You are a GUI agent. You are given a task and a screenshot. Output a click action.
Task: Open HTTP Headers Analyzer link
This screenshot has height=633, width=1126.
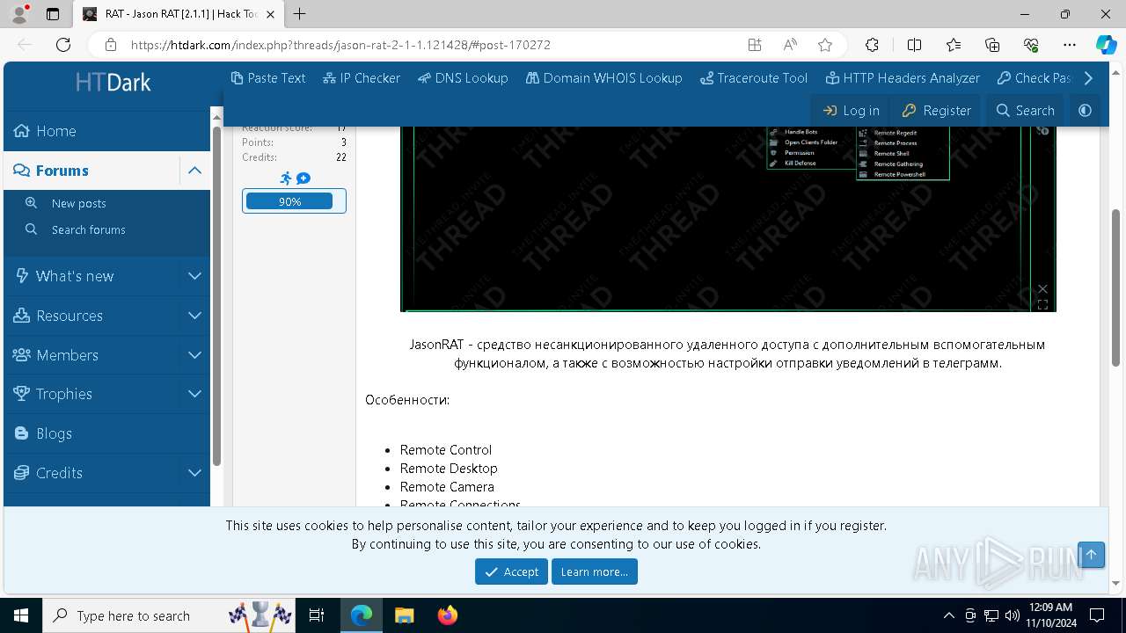[903, 78]
